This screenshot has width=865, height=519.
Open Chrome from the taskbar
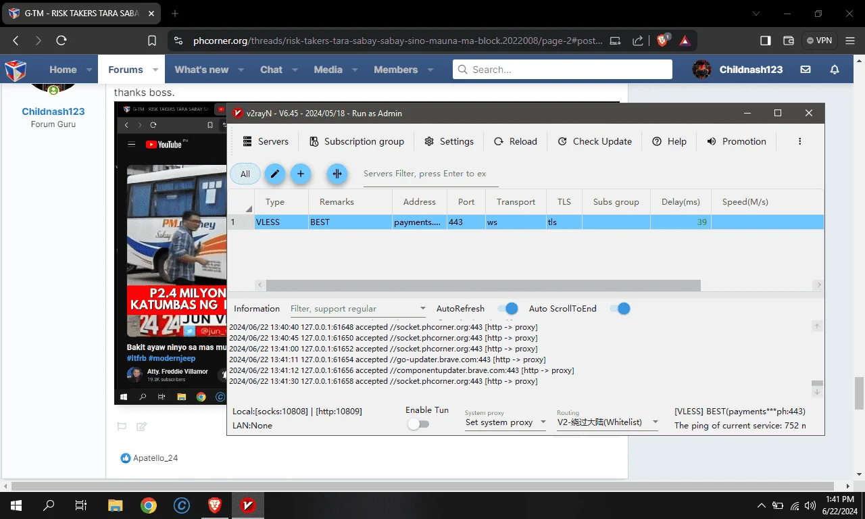[x=149, y=505]
